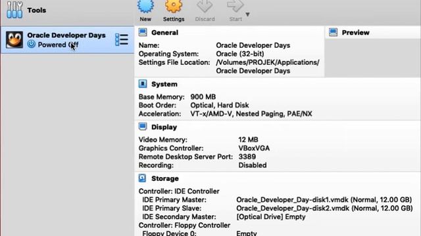The height and width of the screenshot is (236, 421).
Task: Click the General section icon
Action: pos(143,32)
